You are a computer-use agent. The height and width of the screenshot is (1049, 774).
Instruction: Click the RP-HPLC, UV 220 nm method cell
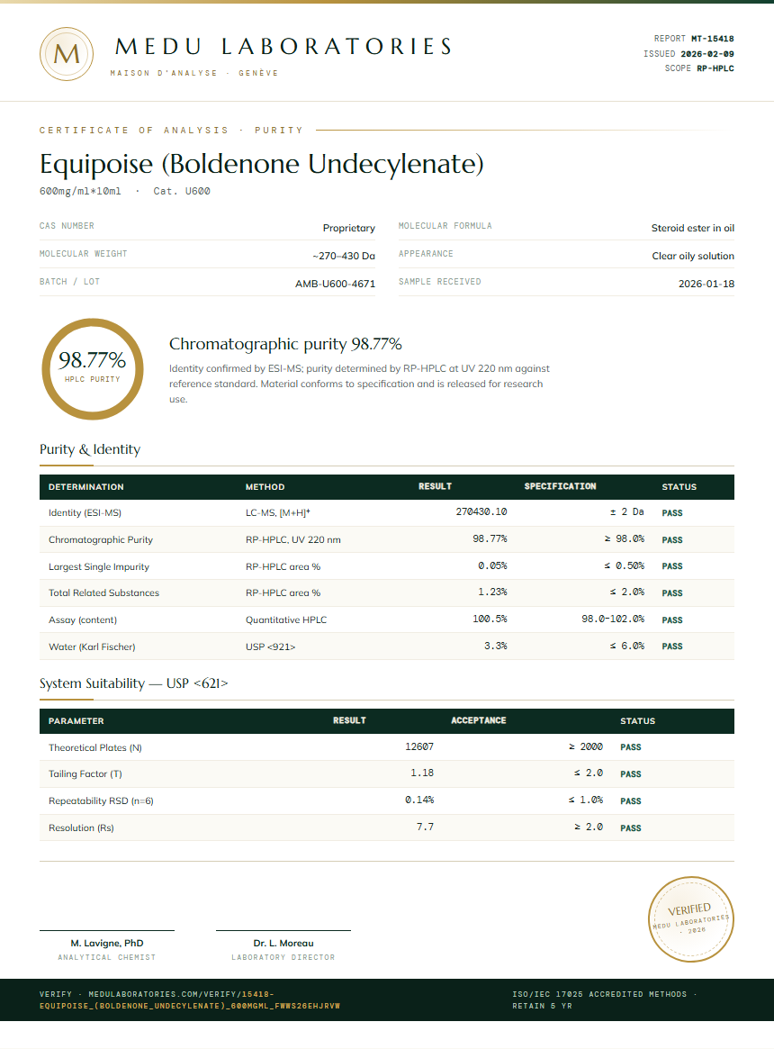click(x=293, y=540)
